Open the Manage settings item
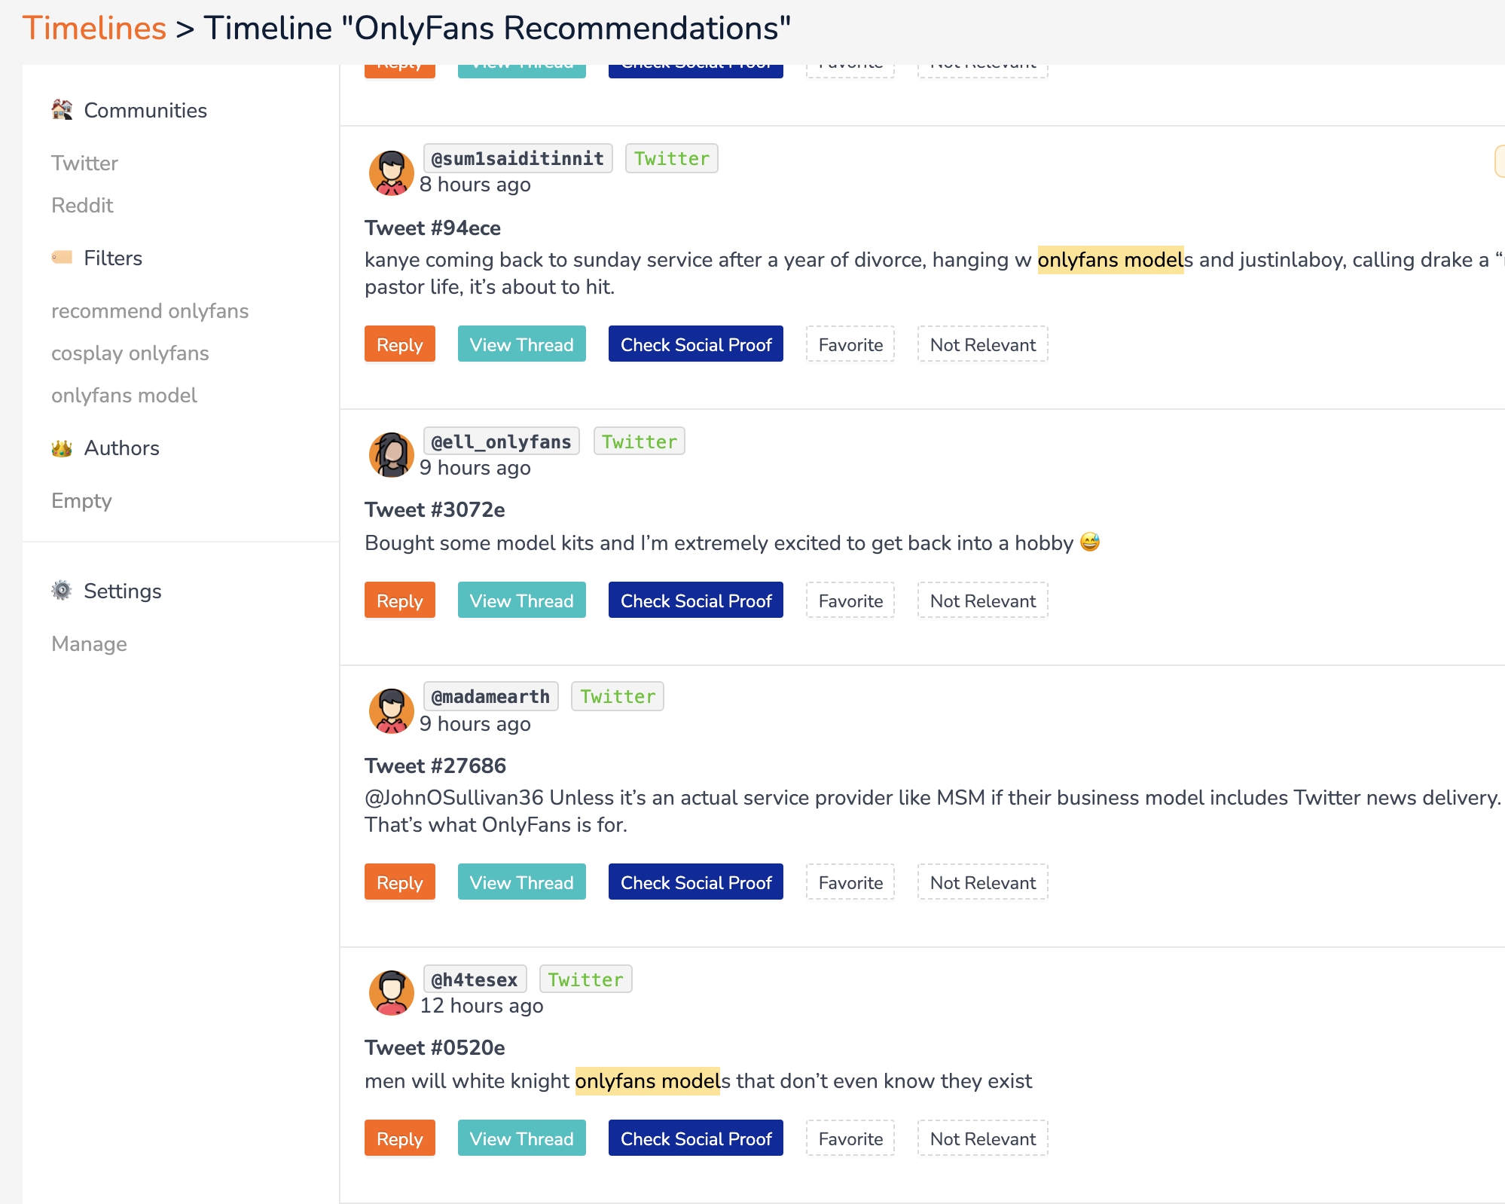The width and height of the screenshot is (1505, 1204). tap(89, 643)
